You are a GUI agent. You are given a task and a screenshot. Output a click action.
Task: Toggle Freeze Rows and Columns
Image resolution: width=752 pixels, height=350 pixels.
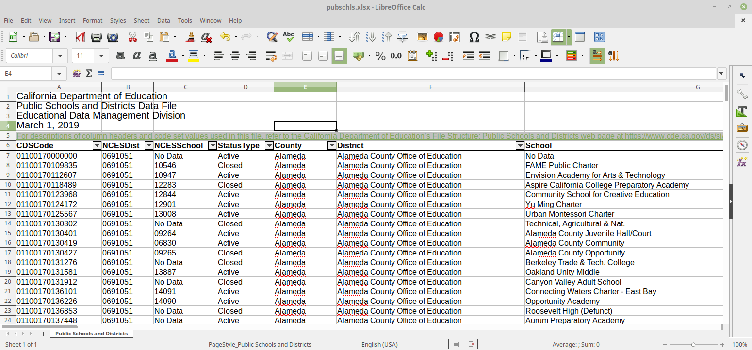coord(558,37)
